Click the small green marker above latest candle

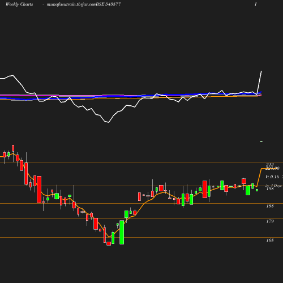(x=261, y=141)
